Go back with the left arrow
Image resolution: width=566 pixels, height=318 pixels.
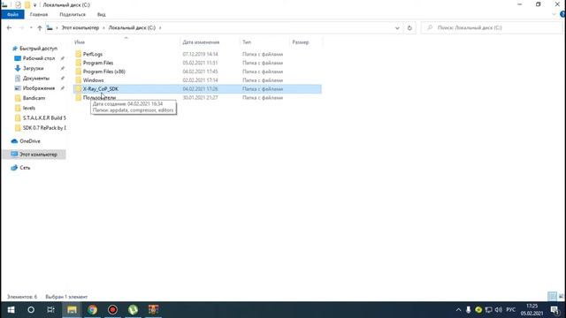point(10,27)
